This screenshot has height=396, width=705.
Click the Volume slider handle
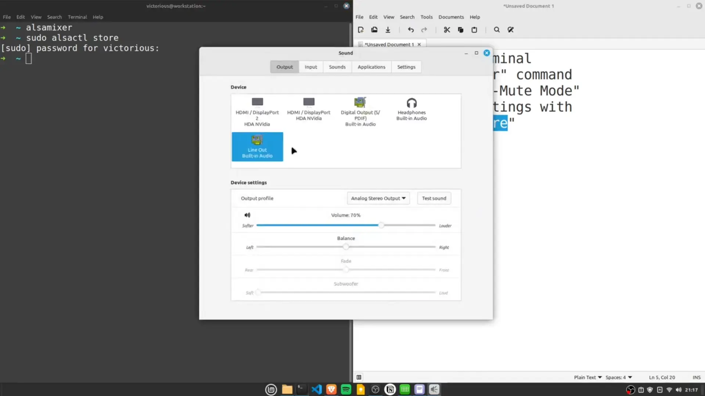(381, 225)
